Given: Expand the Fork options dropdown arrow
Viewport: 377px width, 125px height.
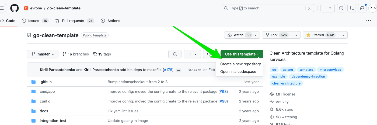Looking at the screenshot, I should pos(296,35).
